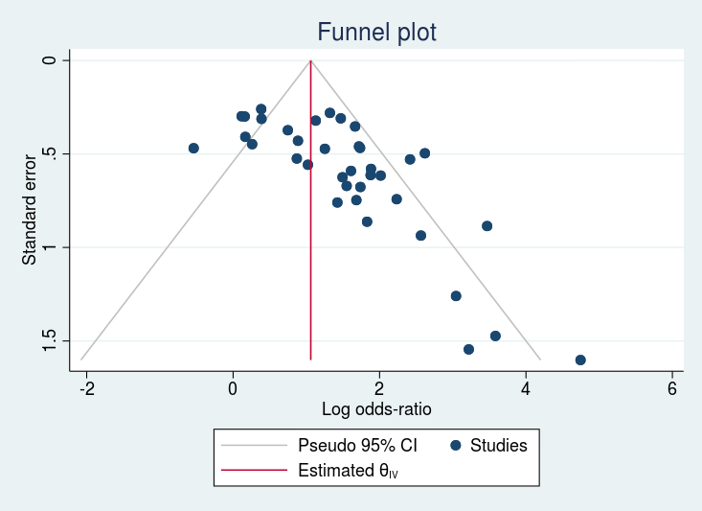Click the x-axis tick label 4
702x511 pixels.
[x=526, y=388]
